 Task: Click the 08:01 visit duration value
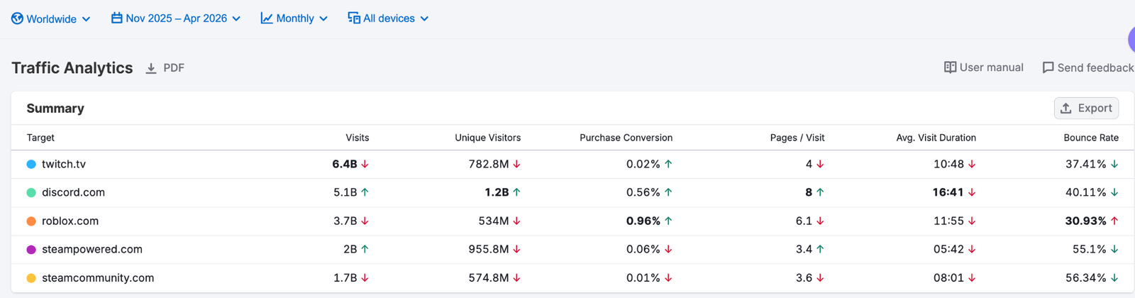(x=949, y=277)
